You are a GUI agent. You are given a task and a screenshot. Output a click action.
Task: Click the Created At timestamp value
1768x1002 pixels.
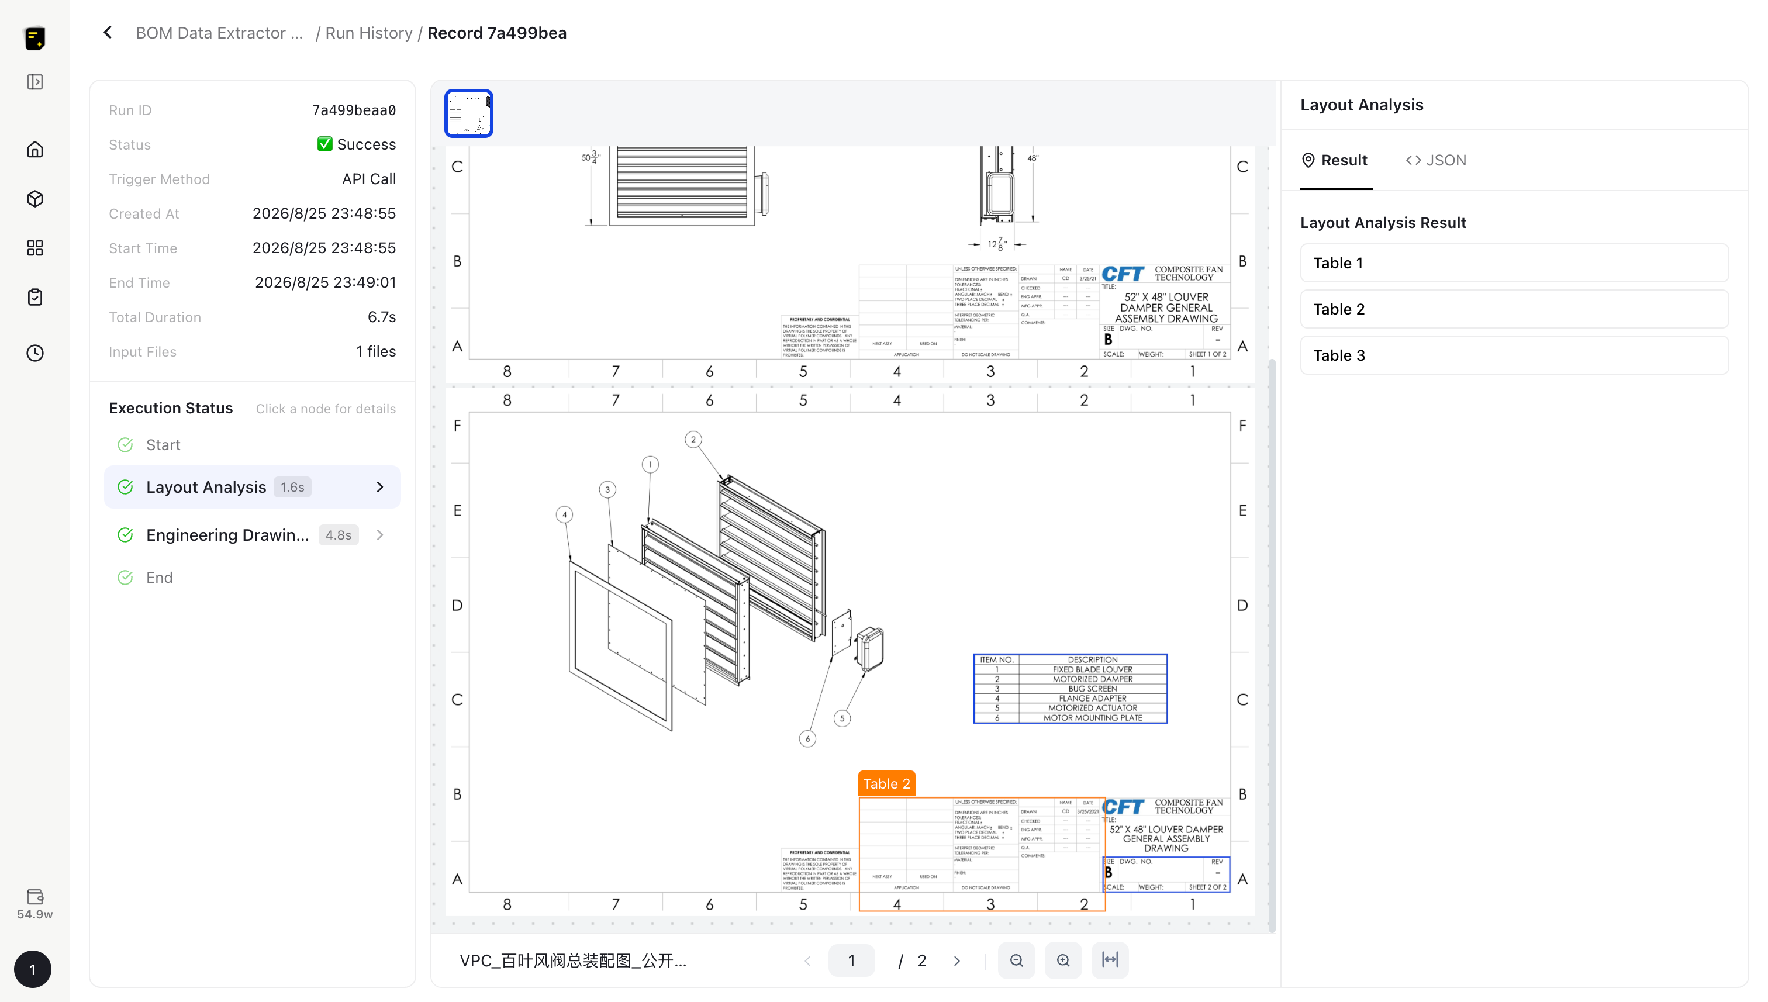(x=324, y=213)
